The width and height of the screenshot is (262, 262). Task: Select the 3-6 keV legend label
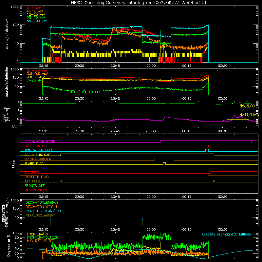coord(34,8)
